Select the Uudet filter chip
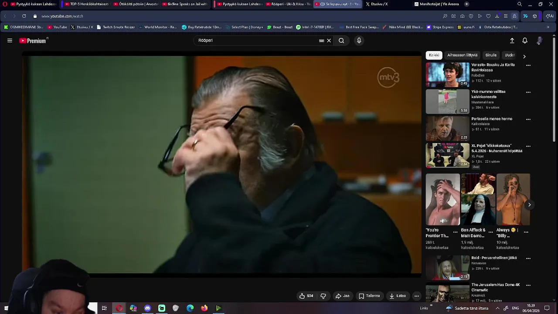The image size is (558, 314). pyautogui.click(x=510, y=55)
